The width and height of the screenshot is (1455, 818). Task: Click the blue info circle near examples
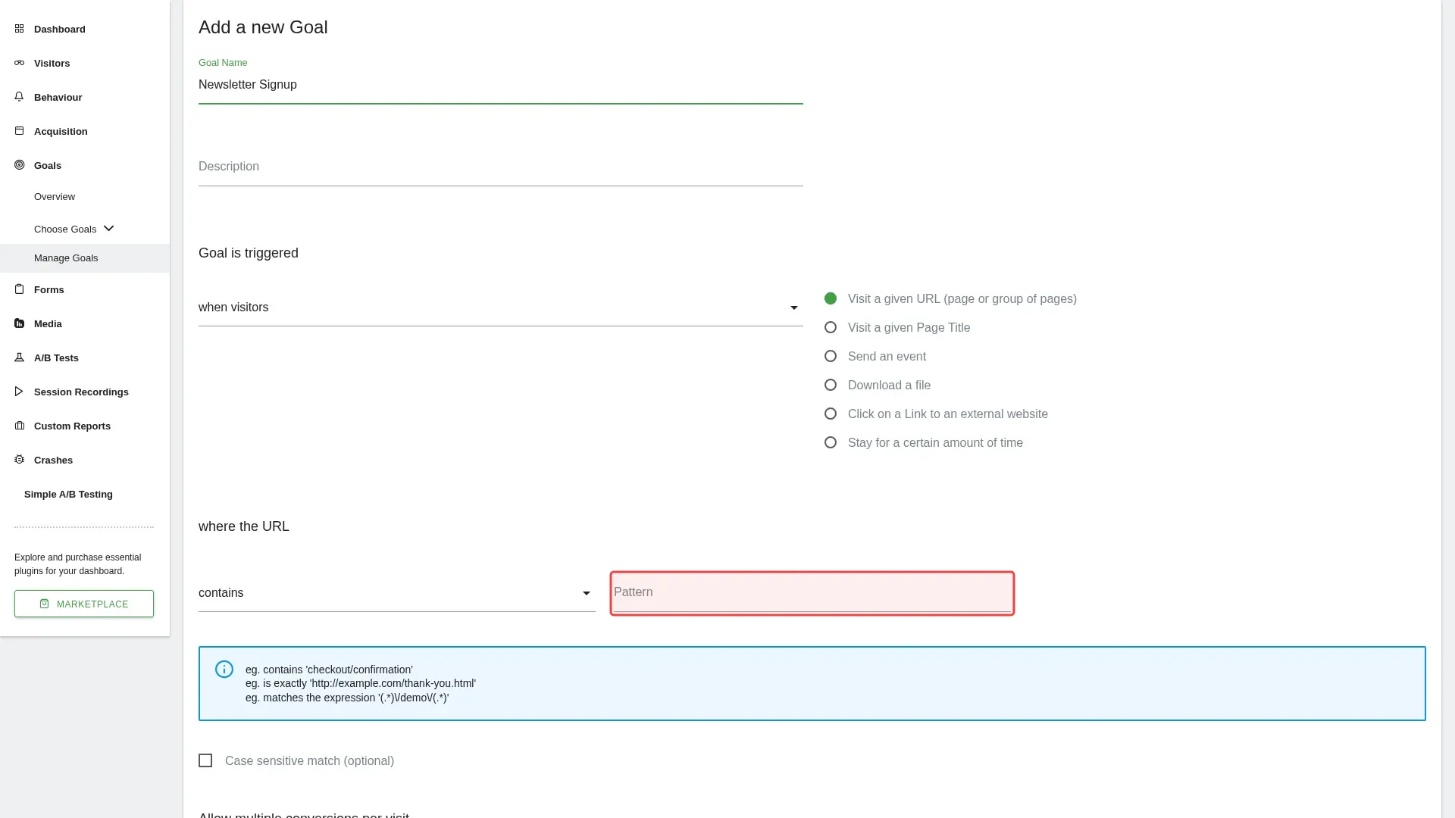click(224, 670)
